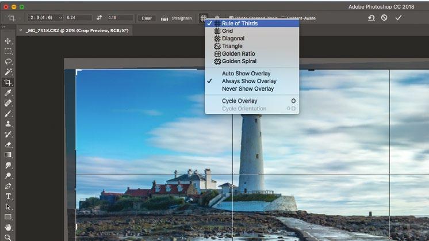Image resolution: width=429 pixels, height=241 pixels.
Task: Select the History Brush tool
Action: [7, 134]
